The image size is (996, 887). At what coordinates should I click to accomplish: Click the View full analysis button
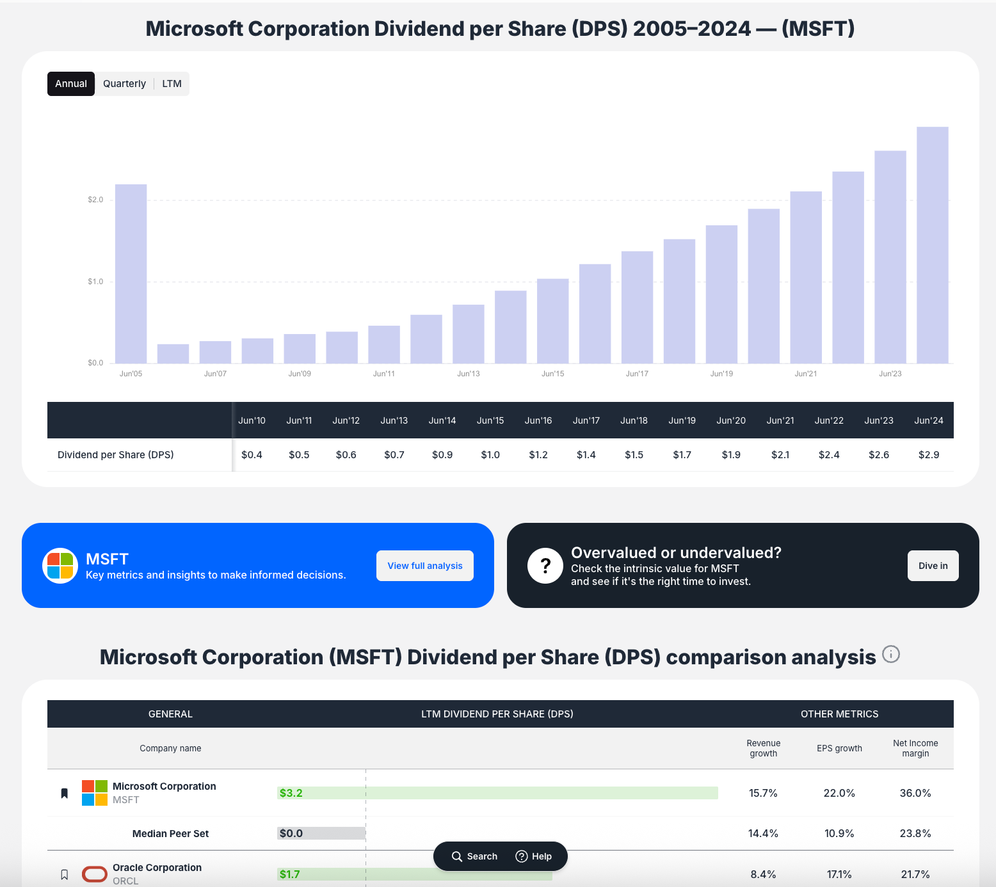click(x=425, y=566)
